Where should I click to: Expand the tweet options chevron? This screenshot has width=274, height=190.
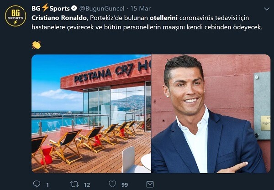(267, 9)
